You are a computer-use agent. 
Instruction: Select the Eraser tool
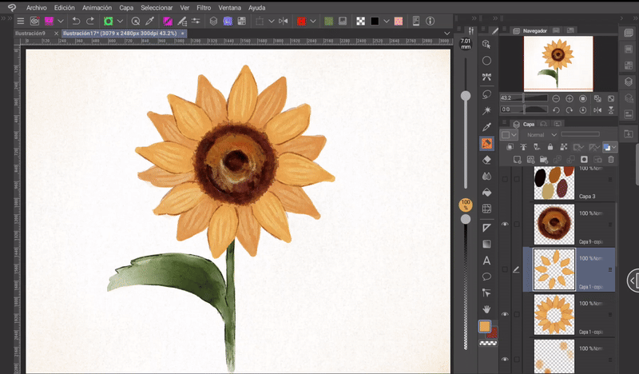486,160
